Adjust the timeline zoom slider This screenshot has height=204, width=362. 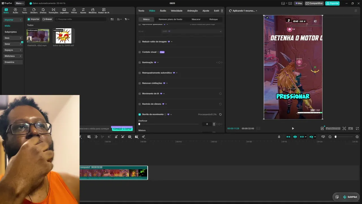point(336,137)
